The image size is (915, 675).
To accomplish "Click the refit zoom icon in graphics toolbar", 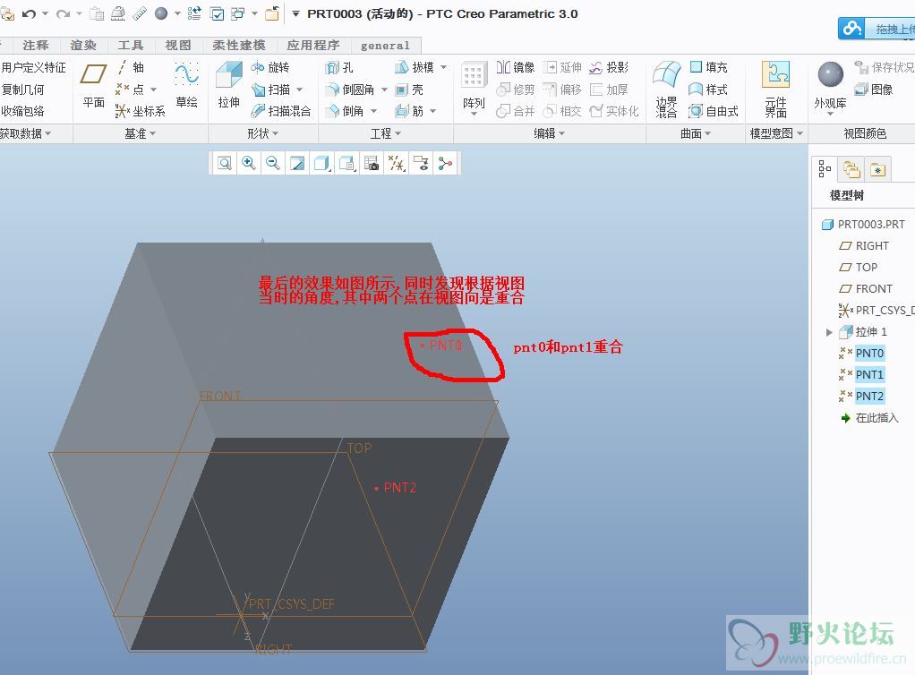I will (225, 163).
